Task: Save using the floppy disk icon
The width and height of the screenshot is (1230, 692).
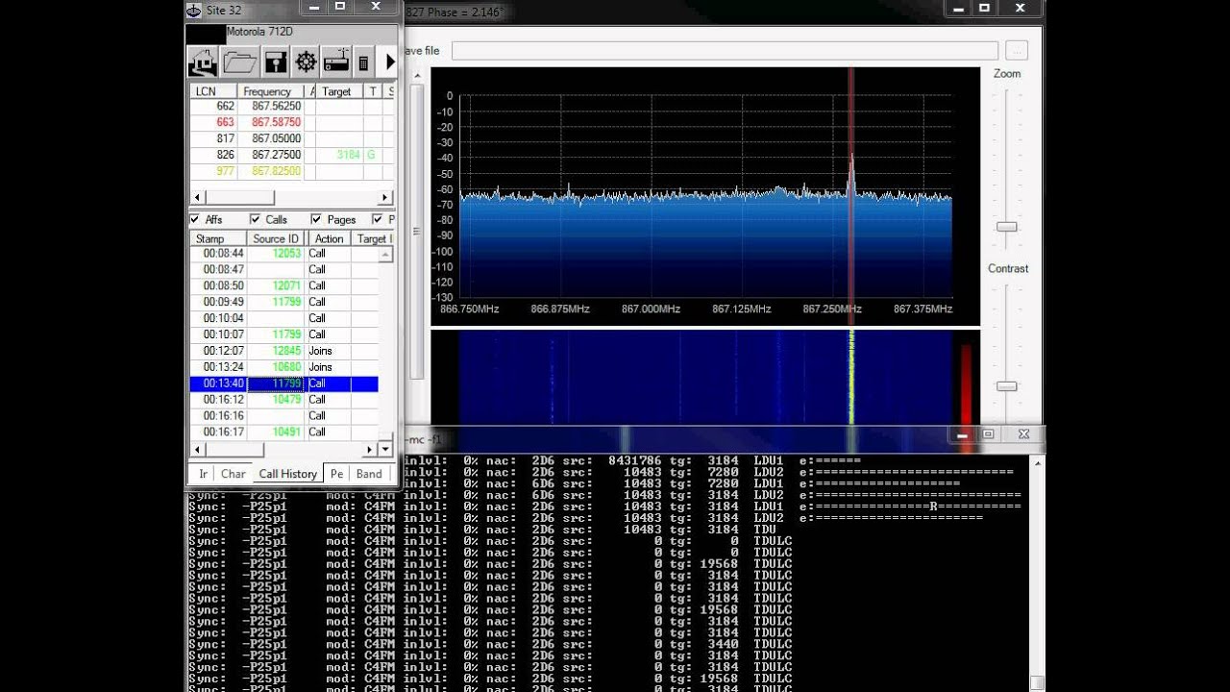Action: 276,62
